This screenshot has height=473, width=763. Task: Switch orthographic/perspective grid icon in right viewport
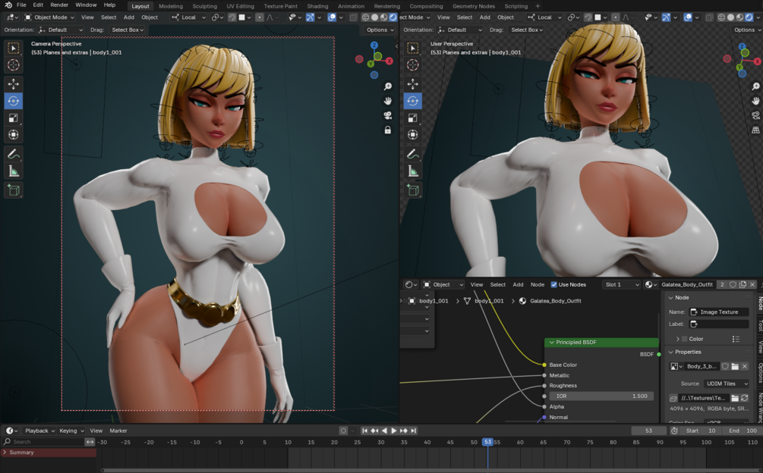click(755, 130)
